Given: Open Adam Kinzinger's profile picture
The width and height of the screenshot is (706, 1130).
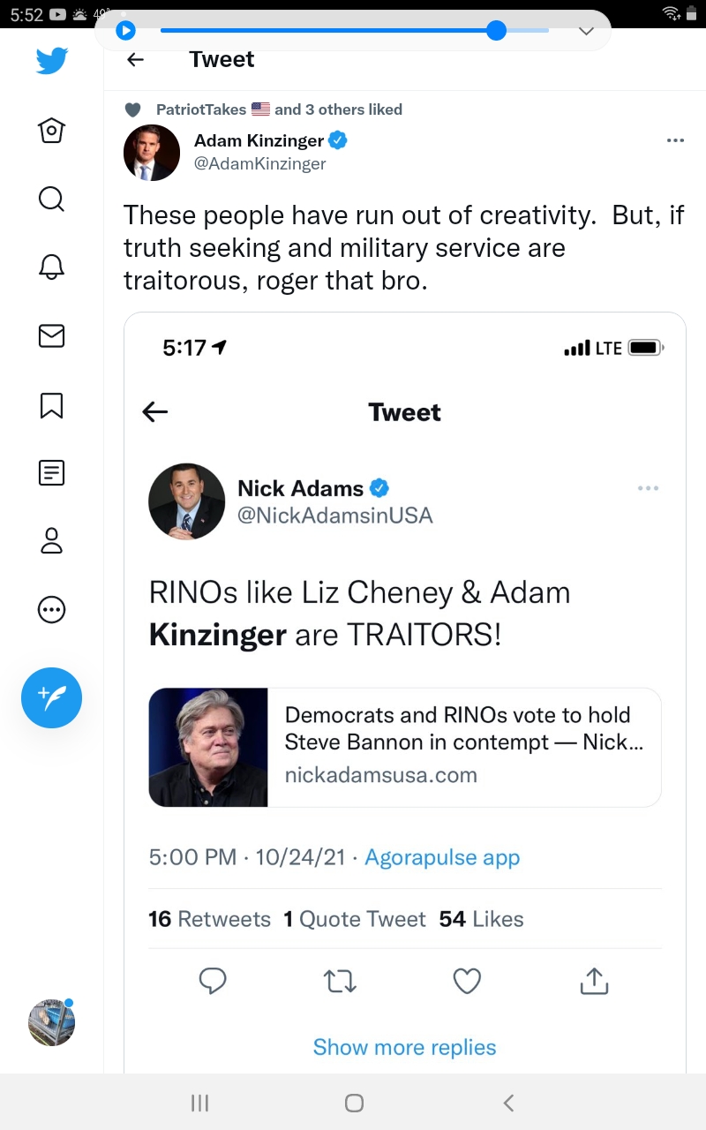Looking at the screenshot, I should (151, 153).
